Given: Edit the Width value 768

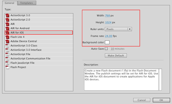Looking at the screenshot, I should (x=107, y=16).
